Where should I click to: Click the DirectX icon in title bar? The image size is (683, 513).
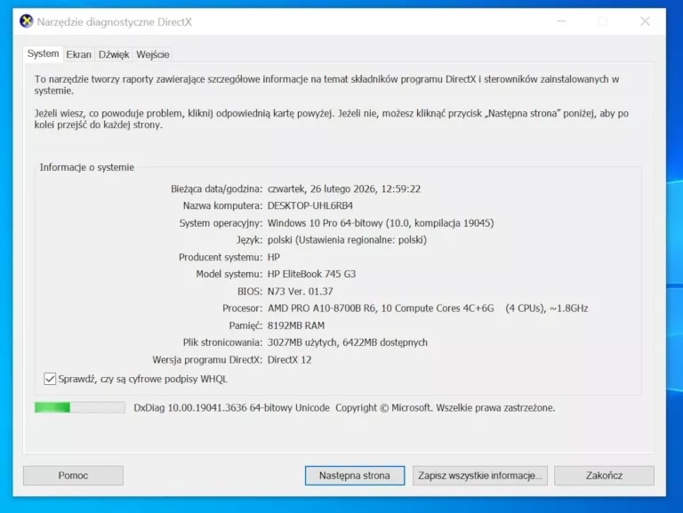26,21
